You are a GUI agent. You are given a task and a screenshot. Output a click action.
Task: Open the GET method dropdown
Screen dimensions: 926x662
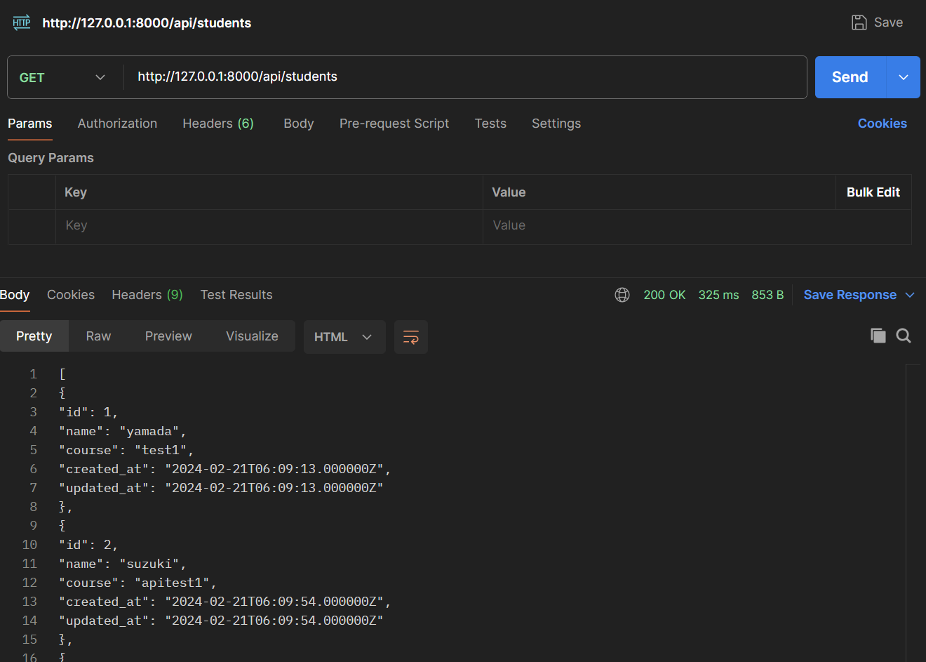(63, 77)
